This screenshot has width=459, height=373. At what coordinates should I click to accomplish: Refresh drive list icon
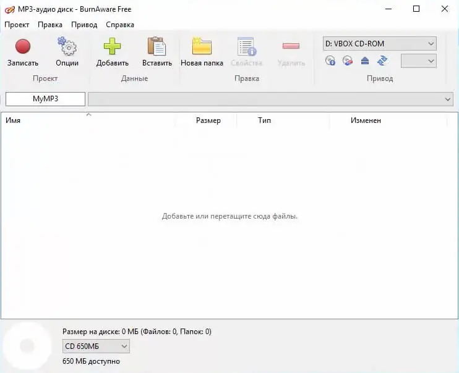point(382,61)
